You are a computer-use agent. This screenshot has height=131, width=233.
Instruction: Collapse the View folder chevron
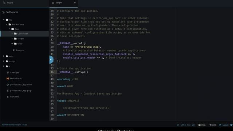(12, 44)
